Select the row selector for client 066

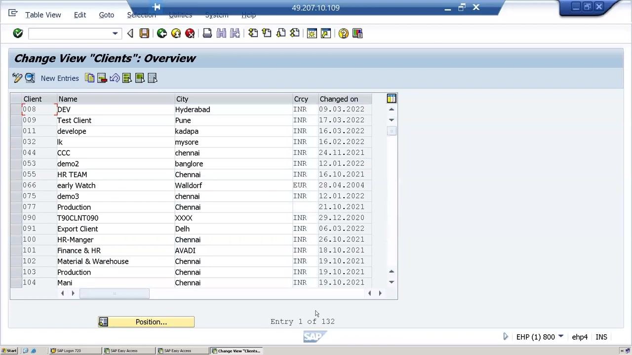tap(16, 185)
